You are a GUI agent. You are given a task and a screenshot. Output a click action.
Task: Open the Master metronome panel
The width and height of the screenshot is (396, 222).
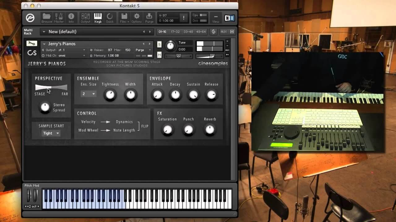59,18
